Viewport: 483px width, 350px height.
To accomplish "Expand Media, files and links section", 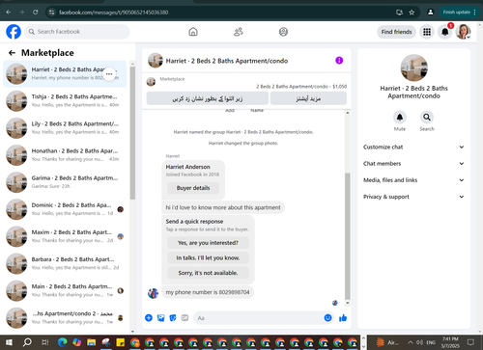I will (413, 180).
